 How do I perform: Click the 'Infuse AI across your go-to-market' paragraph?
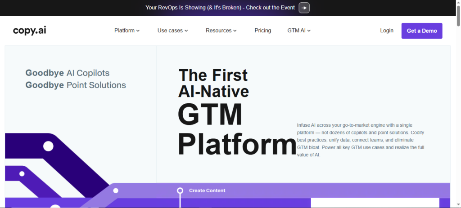(360, 140)
